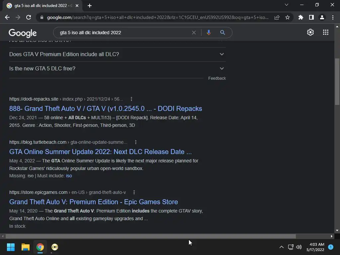340x255 pixels.
Task: Open the volume tray icon
Action: click(x=299, y=247)
